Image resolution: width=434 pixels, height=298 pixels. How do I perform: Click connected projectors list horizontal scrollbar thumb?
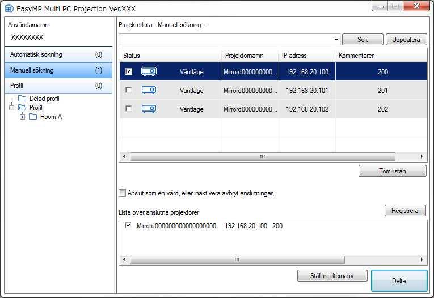[x=237, y=259]
